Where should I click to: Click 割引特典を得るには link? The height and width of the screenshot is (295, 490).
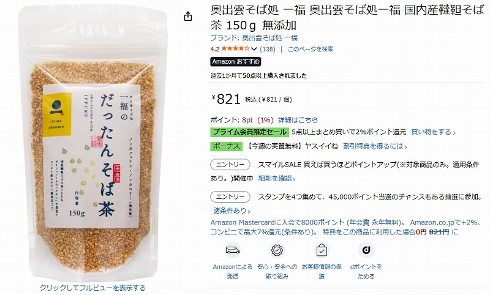tap(375, 146)
